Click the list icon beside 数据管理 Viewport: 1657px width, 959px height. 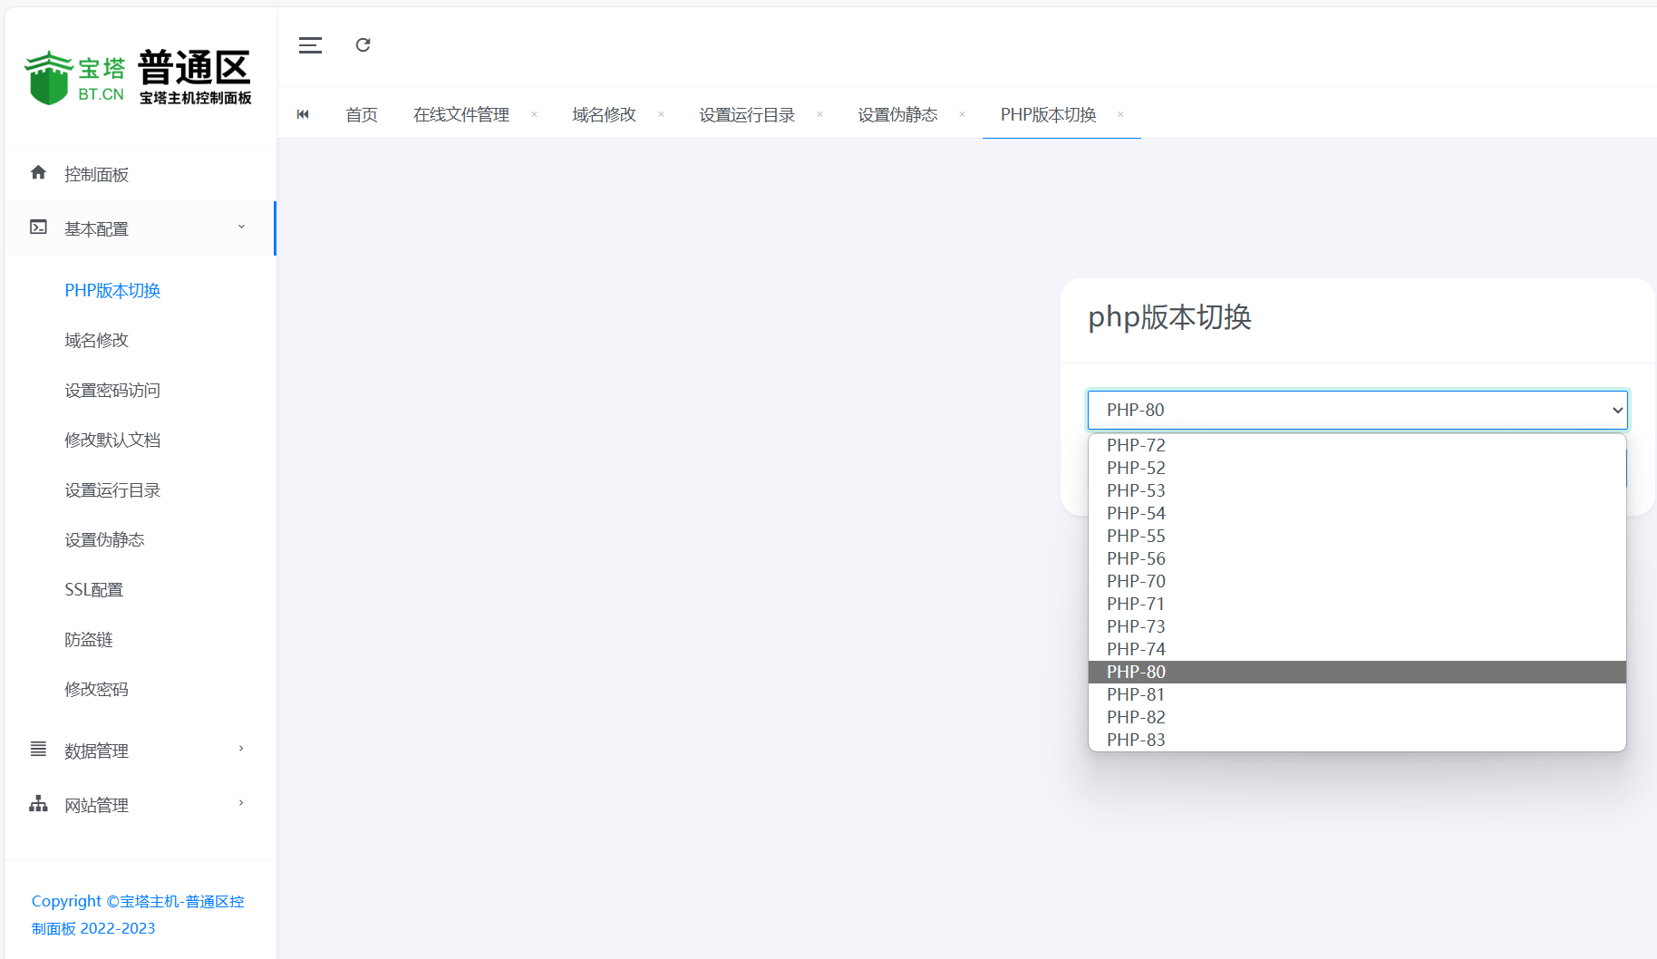click(x=38, y=750)
